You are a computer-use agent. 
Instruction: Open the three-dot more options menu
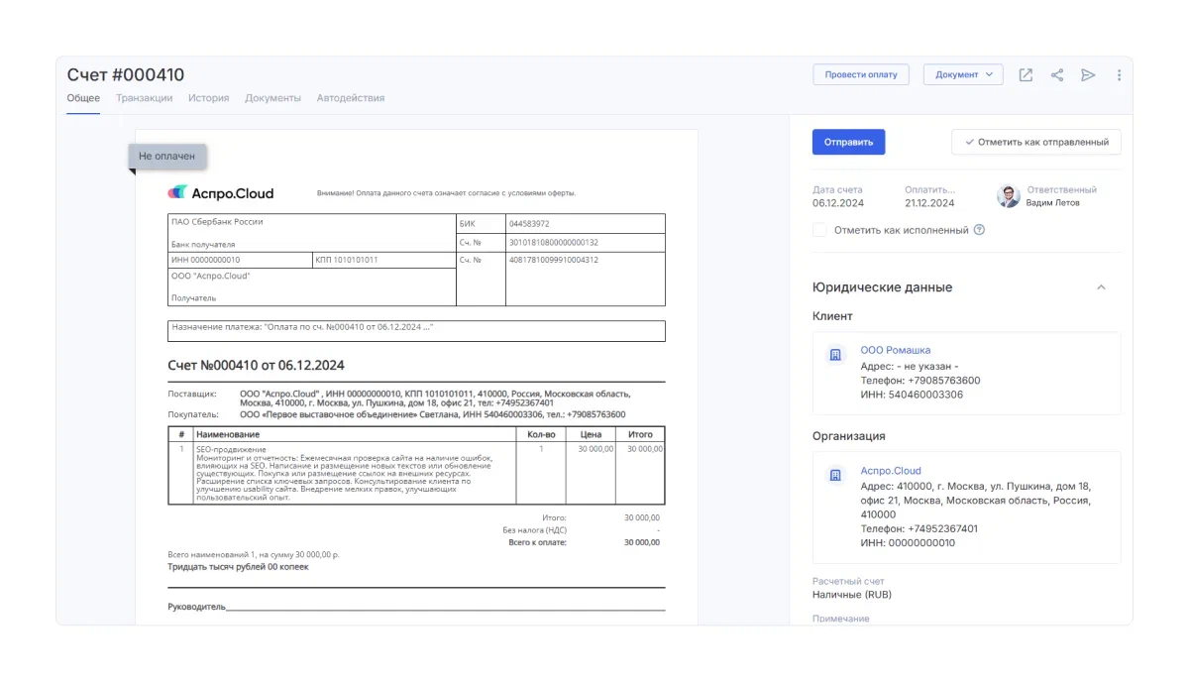click(1119, 75)
